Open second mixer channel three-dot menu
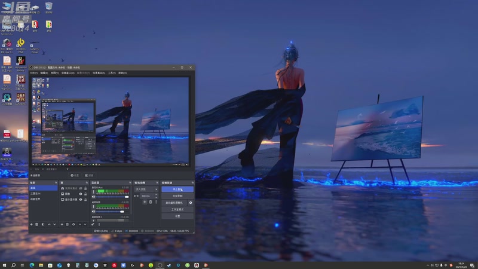This screenshot has width=478, height=269. [x=94, y=206]
